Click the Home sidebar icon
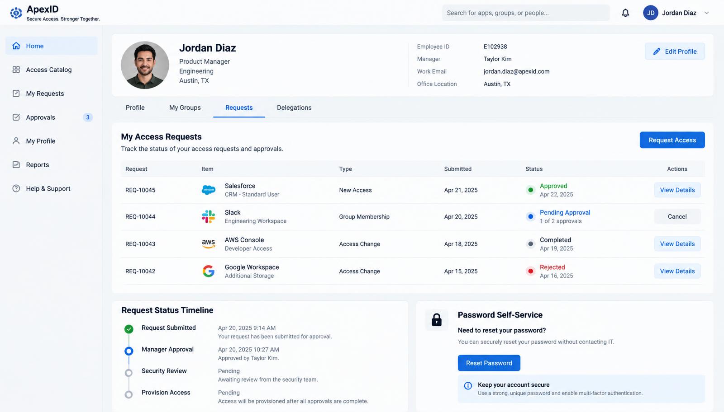This screenshot has width=724, height=412. click(16, 46)
